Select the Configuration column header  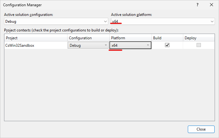tap(88, 38)
